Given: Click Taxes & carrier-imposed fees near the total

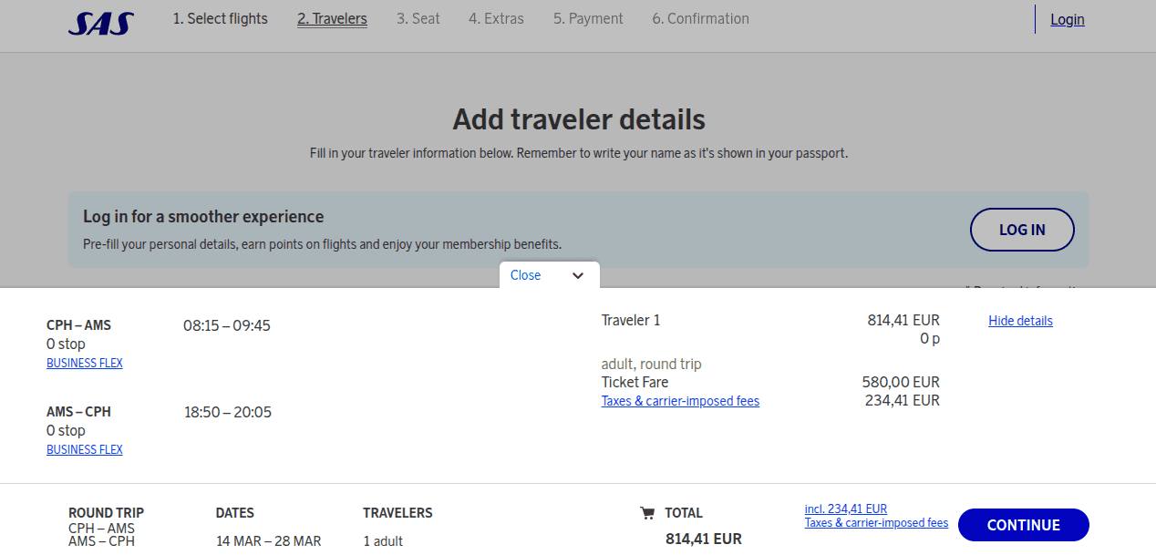Looking at the screenshot, I should click(x=876, y=522).
